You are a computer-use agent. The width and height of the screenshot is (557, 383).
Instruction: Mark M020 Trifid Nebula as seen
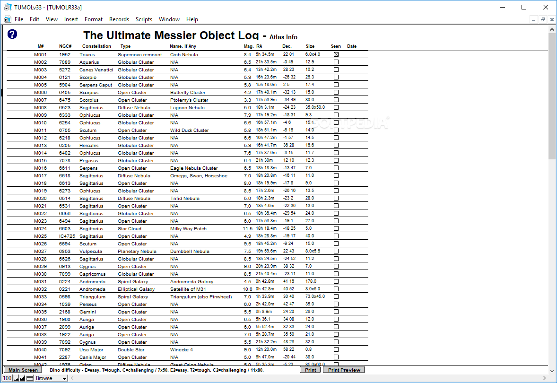pos(336,198)
